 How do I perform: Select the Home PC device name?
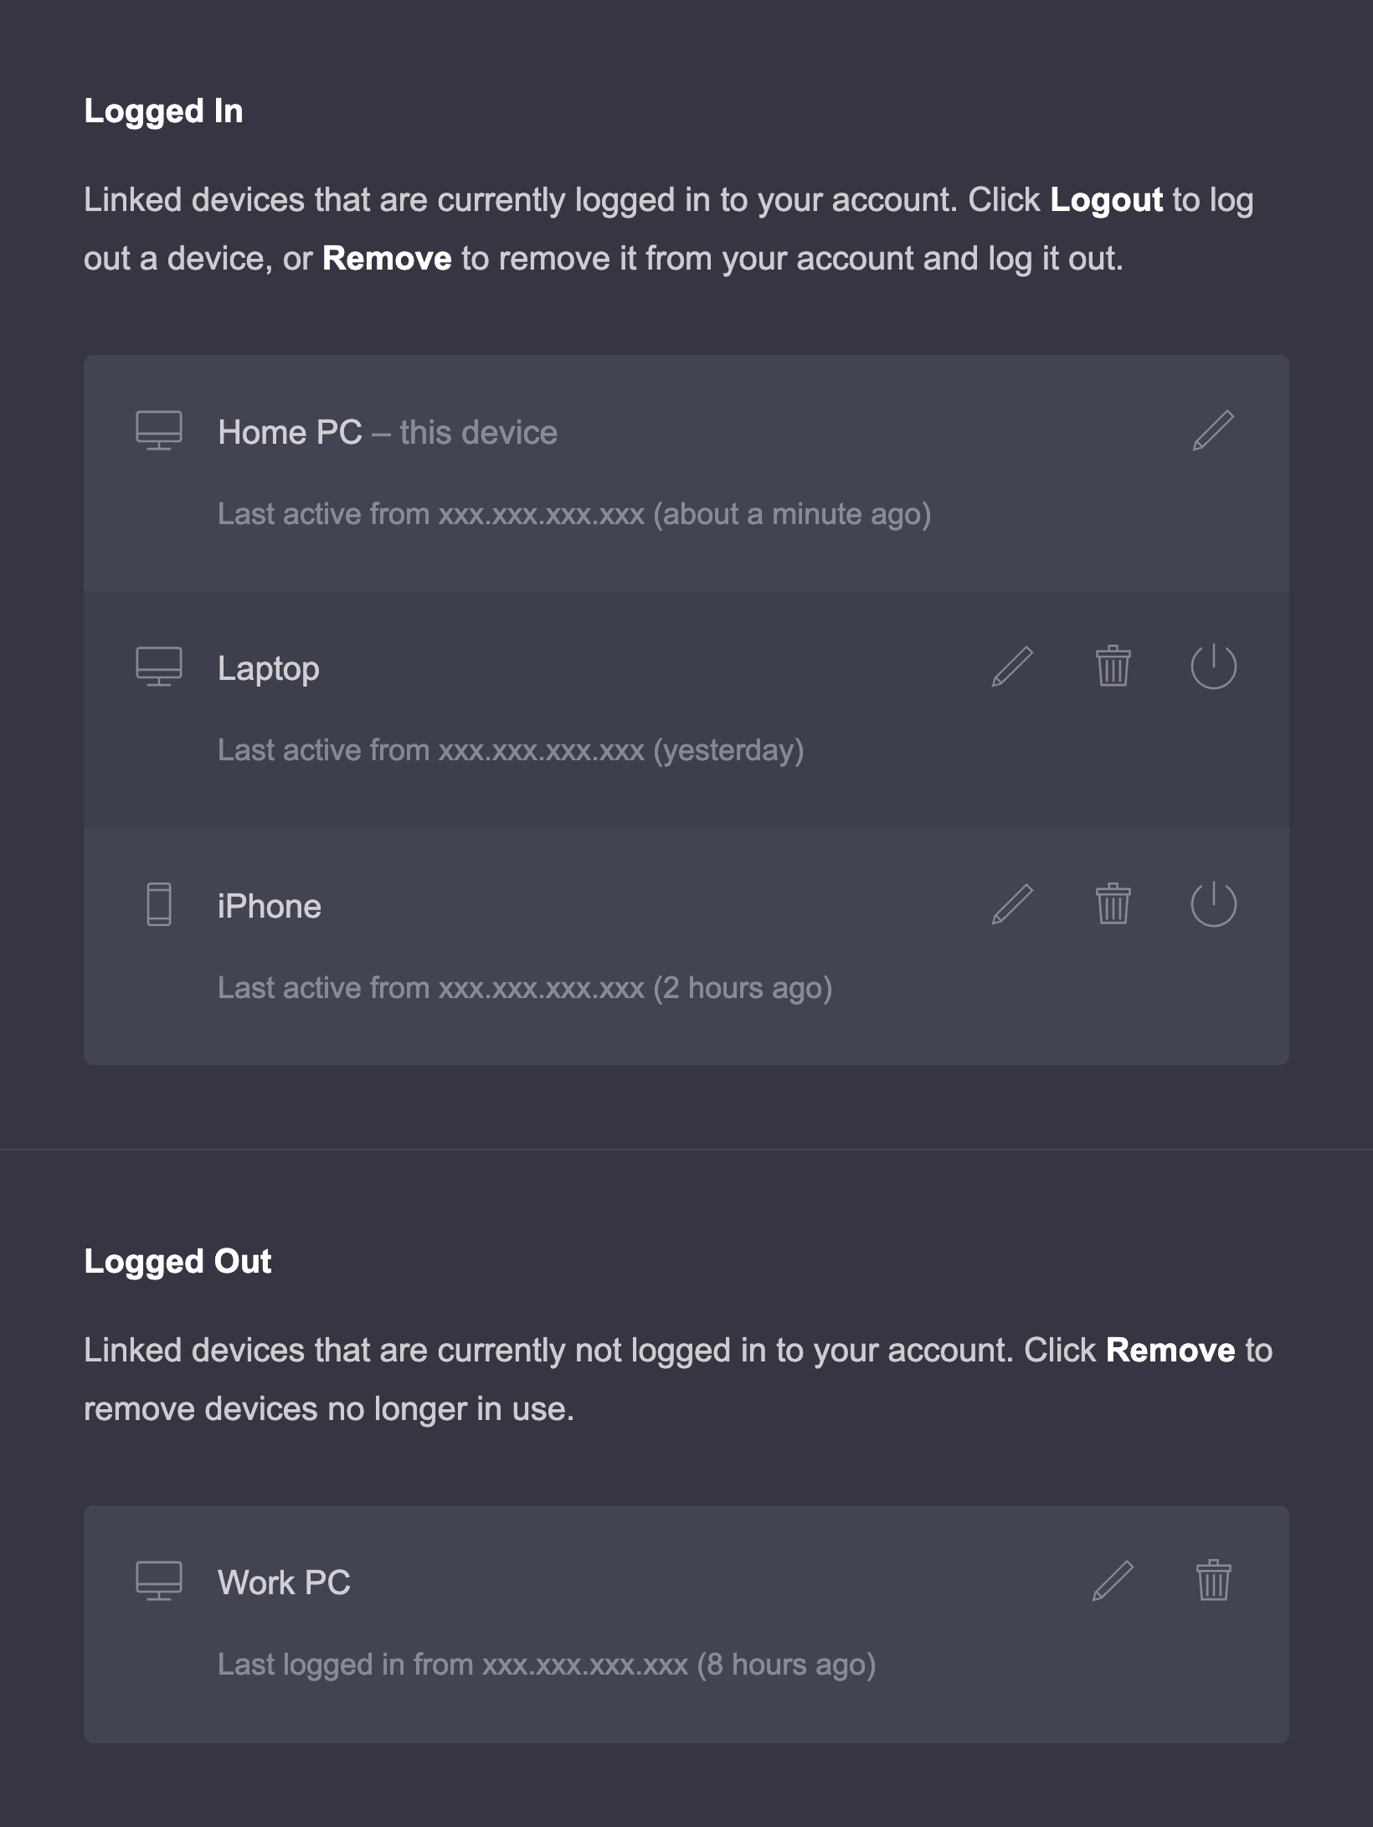click(x=290, y=433)
